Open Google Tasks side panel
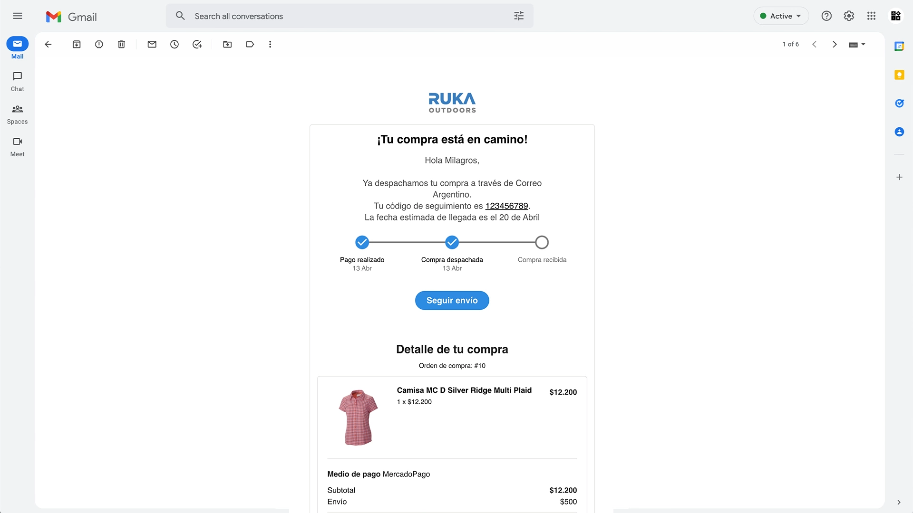Image resolution: width=913 pixels, height=513 pixels. coord(899,103)
